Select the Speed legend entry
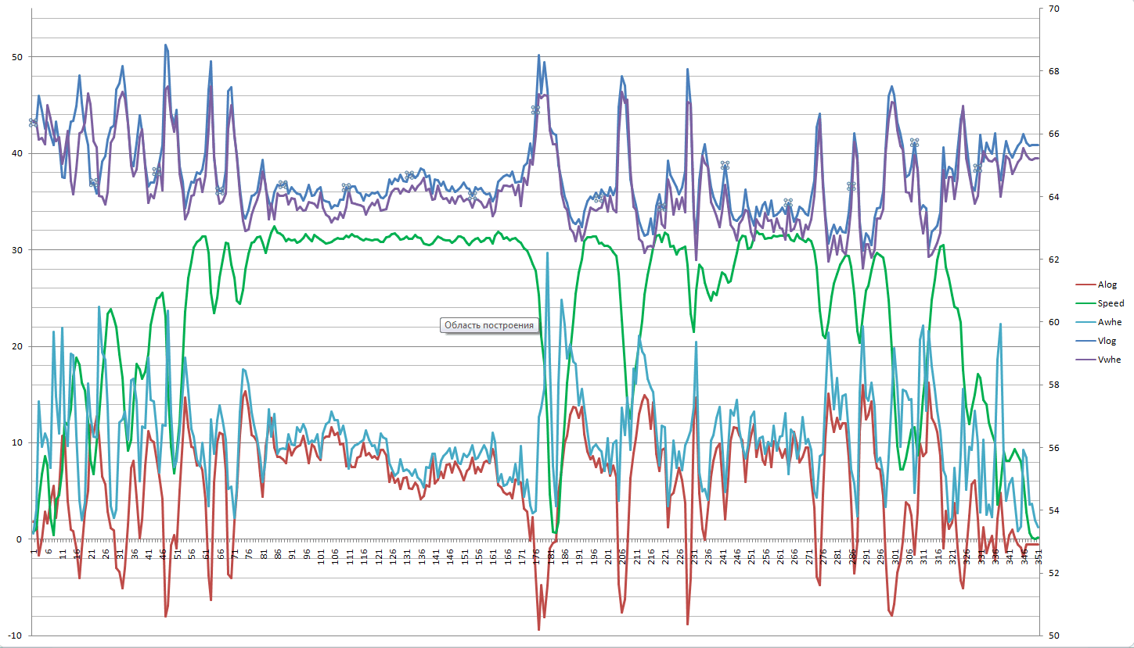The image size is (1134, 648). click(1111, 304)
